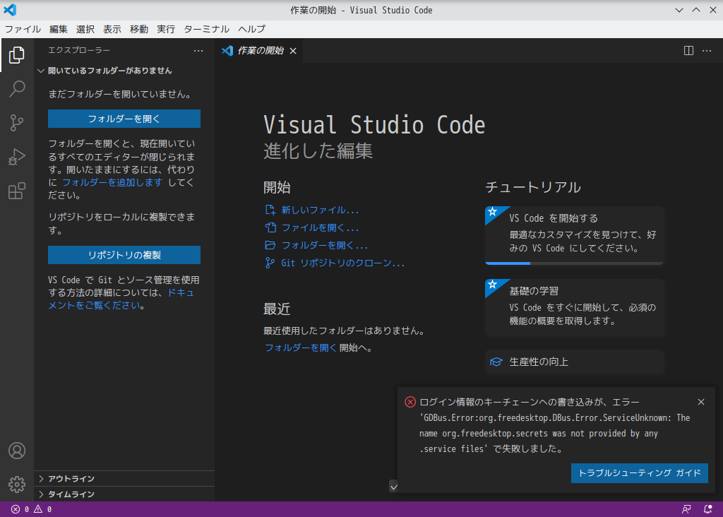
Task: Collapse the 開いているフォルダーがありません section
Action: point(124,71)
